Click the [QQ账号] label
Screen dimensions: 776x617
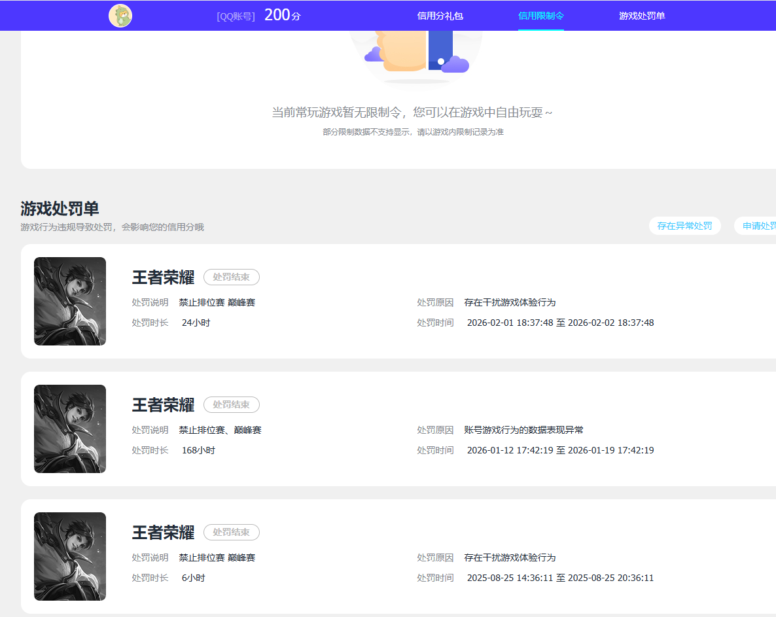236,16
